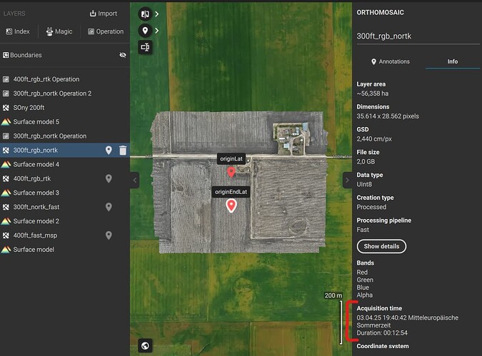482x356 pixels.
Task: Select Surface model 3 layer
Action: tap(64, 193)
